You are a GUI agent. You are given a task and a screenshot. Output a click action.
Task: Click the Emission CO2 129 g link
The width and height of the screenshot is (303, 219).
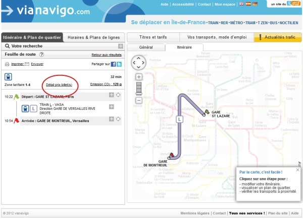tap(106, 84)
